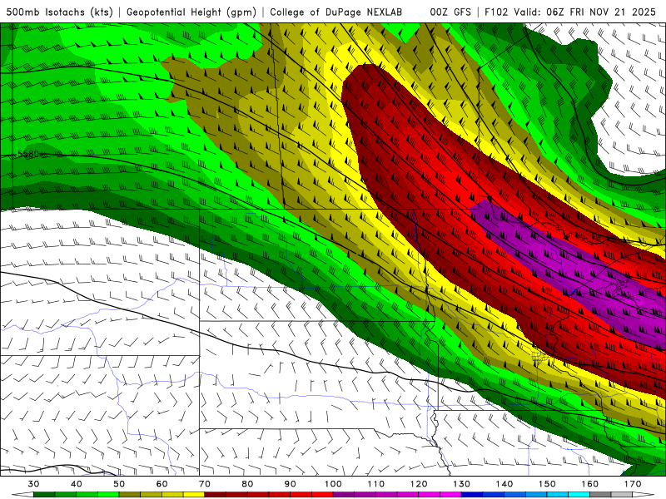
Task: Pick the bright yellow swatch just before 70
Action: (194, 495)
